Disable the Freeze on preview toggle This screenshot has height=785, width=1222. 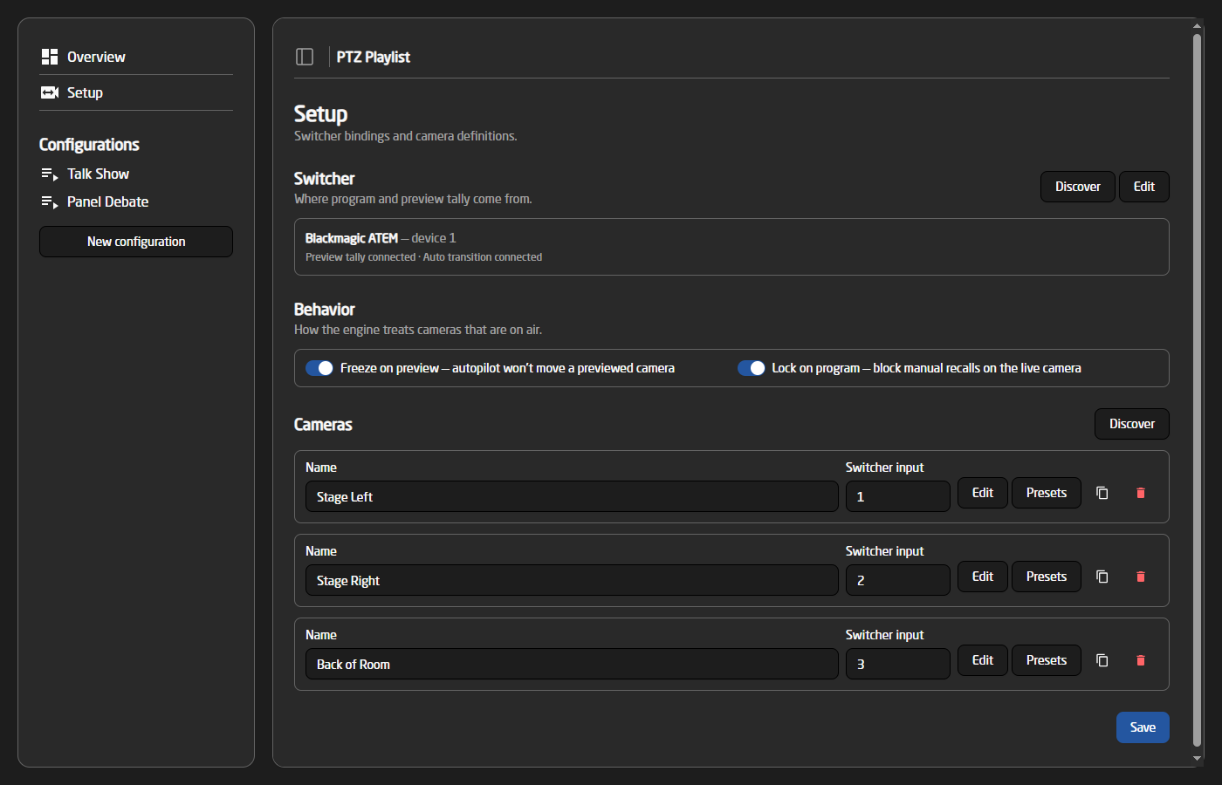click(319, 368)
